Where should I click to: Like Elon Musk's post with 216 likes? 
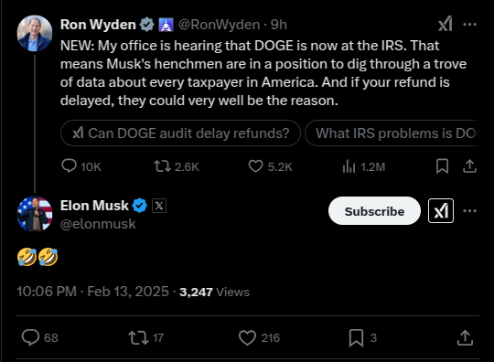pyautogui.click(x=259, y=337)
